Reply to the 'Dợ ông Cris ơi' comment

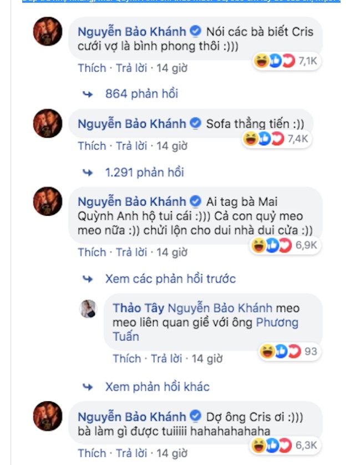click(131, 453)
